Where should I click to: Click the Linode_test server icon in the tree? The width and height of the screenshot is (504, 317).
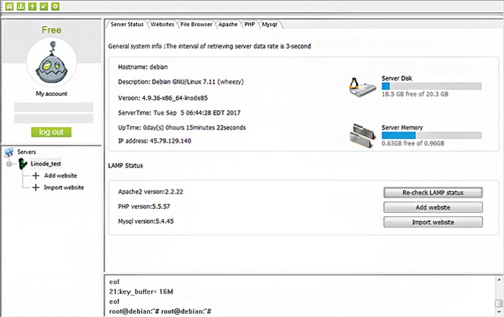(x=22, y=164)
